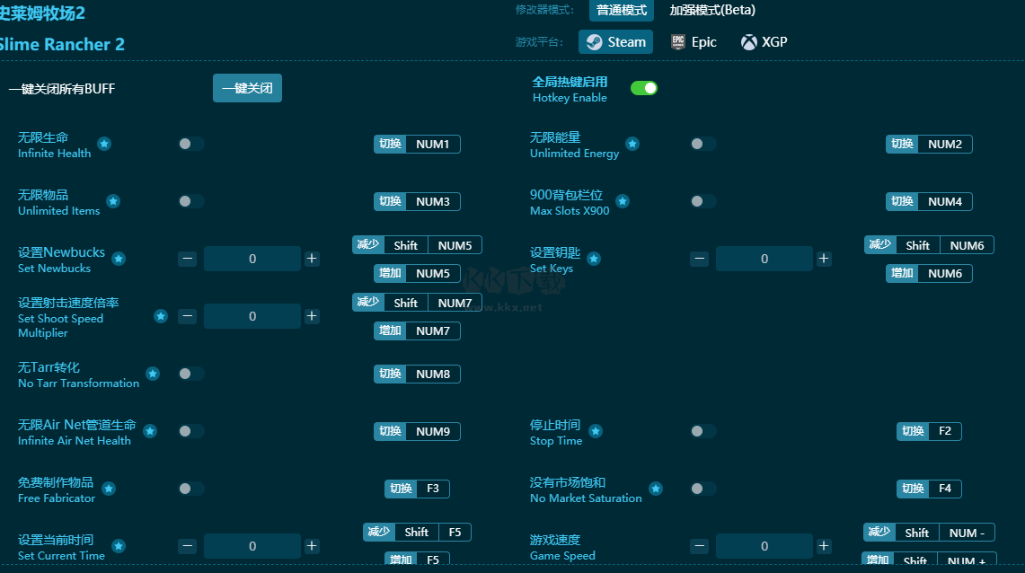Viewport: 1025px width, 573px height.
Task: Click the NUM2 hotkey button for Unlimited Energy
Action: 929,144
